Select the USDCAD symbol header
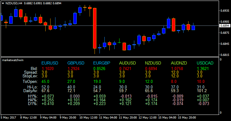 [205, 63]
